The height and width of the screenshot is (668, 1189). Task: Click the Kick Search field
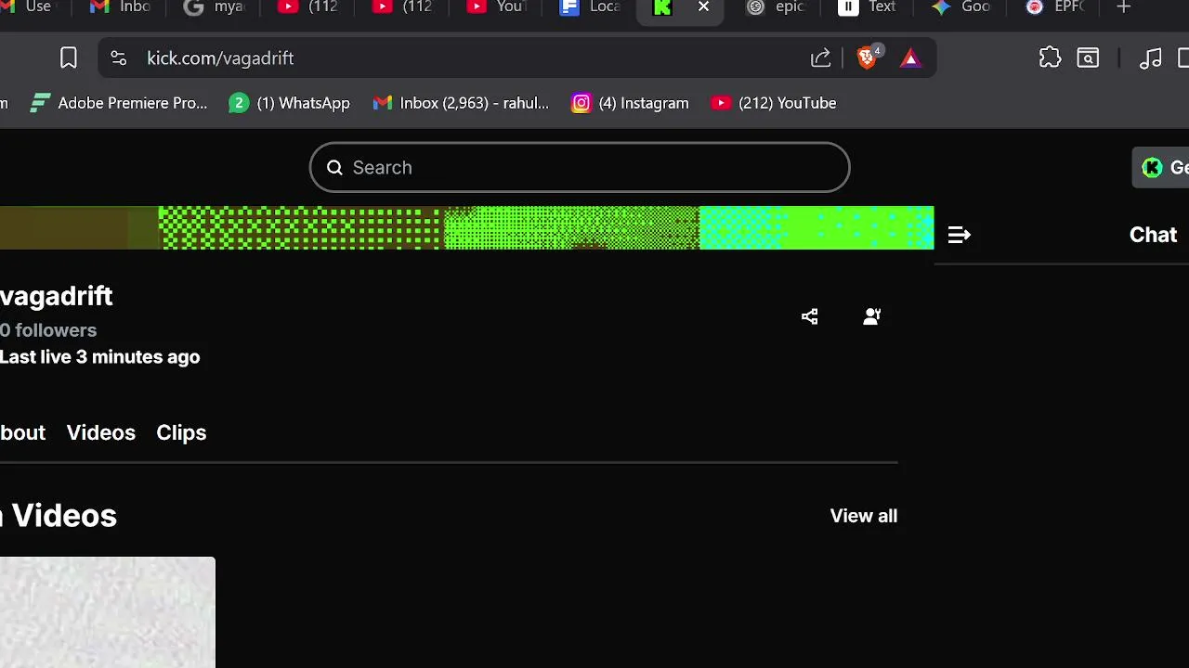(580, 167)
